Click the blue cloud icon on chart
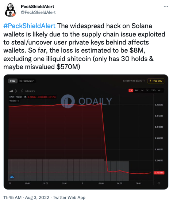This screenshot has height=203, width=173. pos(12,177)
